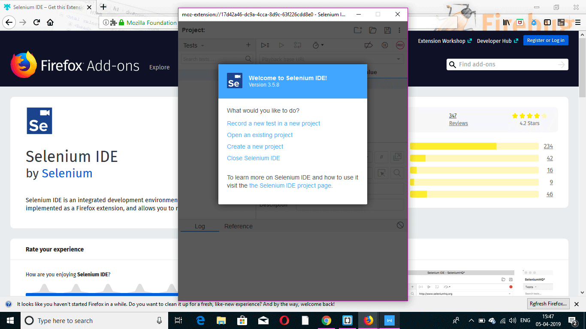Add a new test with plus icon
The width and height of the screenshot is (586, 329).
pos(248,45)
